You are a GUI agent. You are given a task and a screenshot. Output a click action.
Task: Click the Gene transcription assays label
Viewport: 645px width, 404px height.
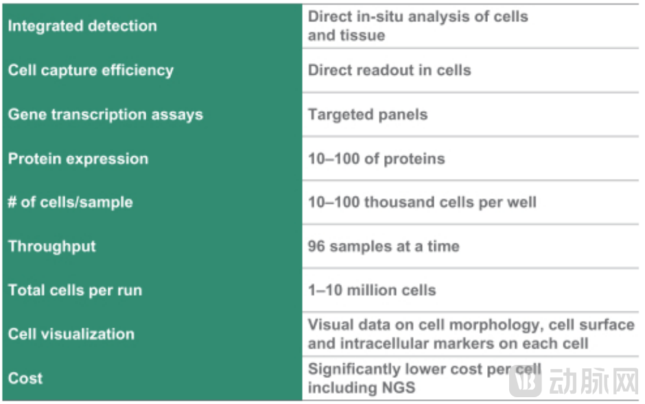coord(106,115)
